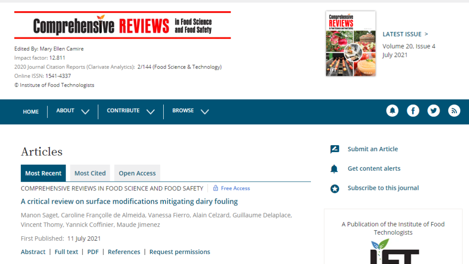Click the Impact factor value 12.811
This screenshot has width=469, height=264.
coord(57,58)
